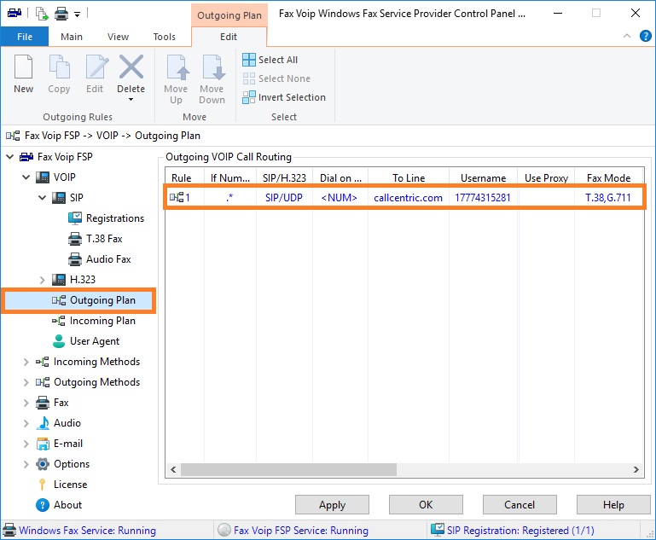This screenshot has height=540, width=656.
Task: Click Select All in the ribbon
Action: coord(270,60)
